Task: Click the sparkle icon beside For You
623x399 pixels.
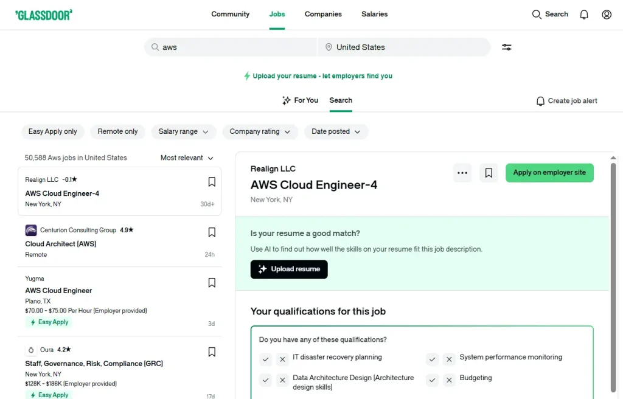Action: (x=286, y=100)
